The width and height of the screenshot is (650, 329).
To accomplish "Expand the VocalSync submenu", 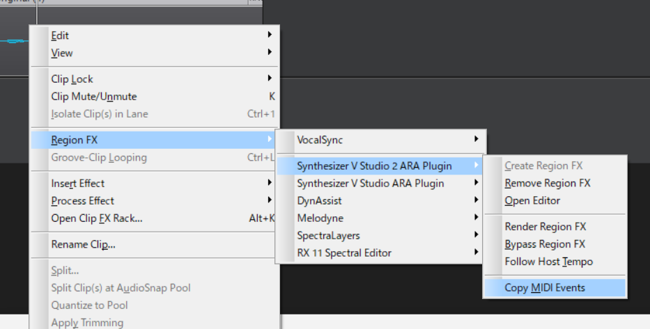I will click(x=380, y=140).
